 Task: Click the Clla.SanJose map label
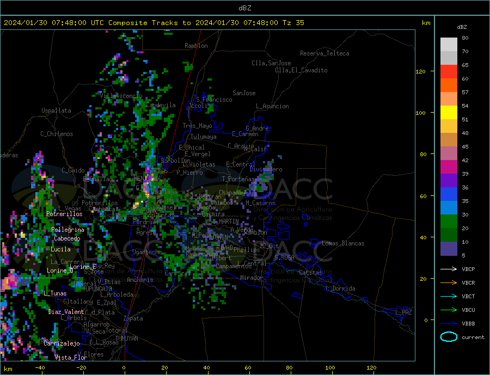[271, 63]
